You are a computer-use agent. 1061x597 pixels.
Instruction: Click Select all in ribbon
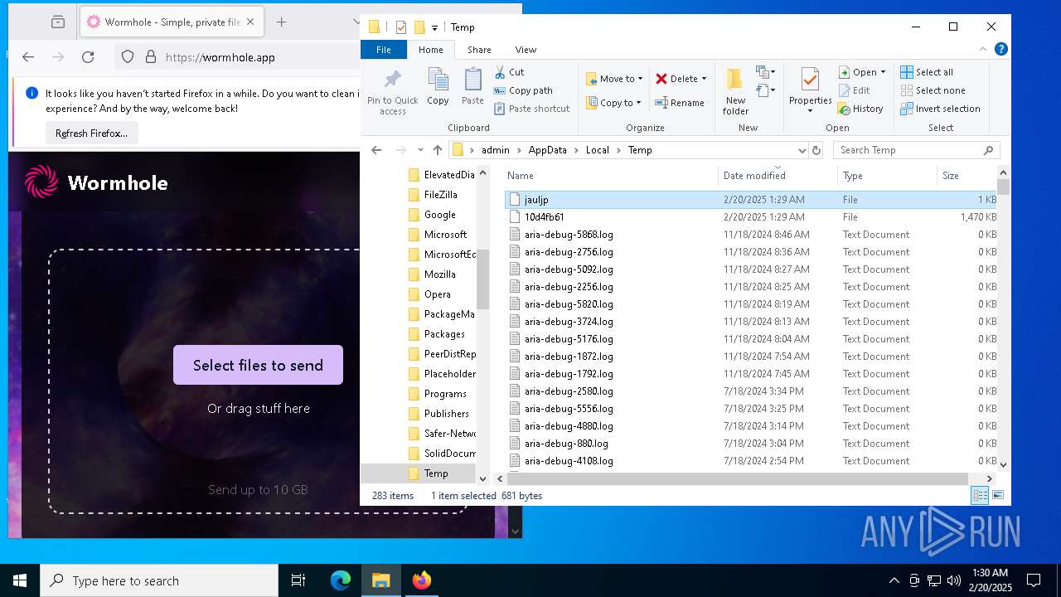pyautogui.click(x=927, y=72)
